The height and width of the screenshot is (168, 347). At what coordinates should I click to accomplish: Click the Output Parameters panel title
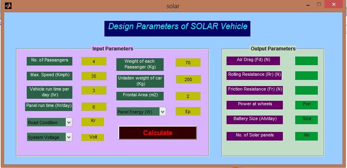(273, 48)
